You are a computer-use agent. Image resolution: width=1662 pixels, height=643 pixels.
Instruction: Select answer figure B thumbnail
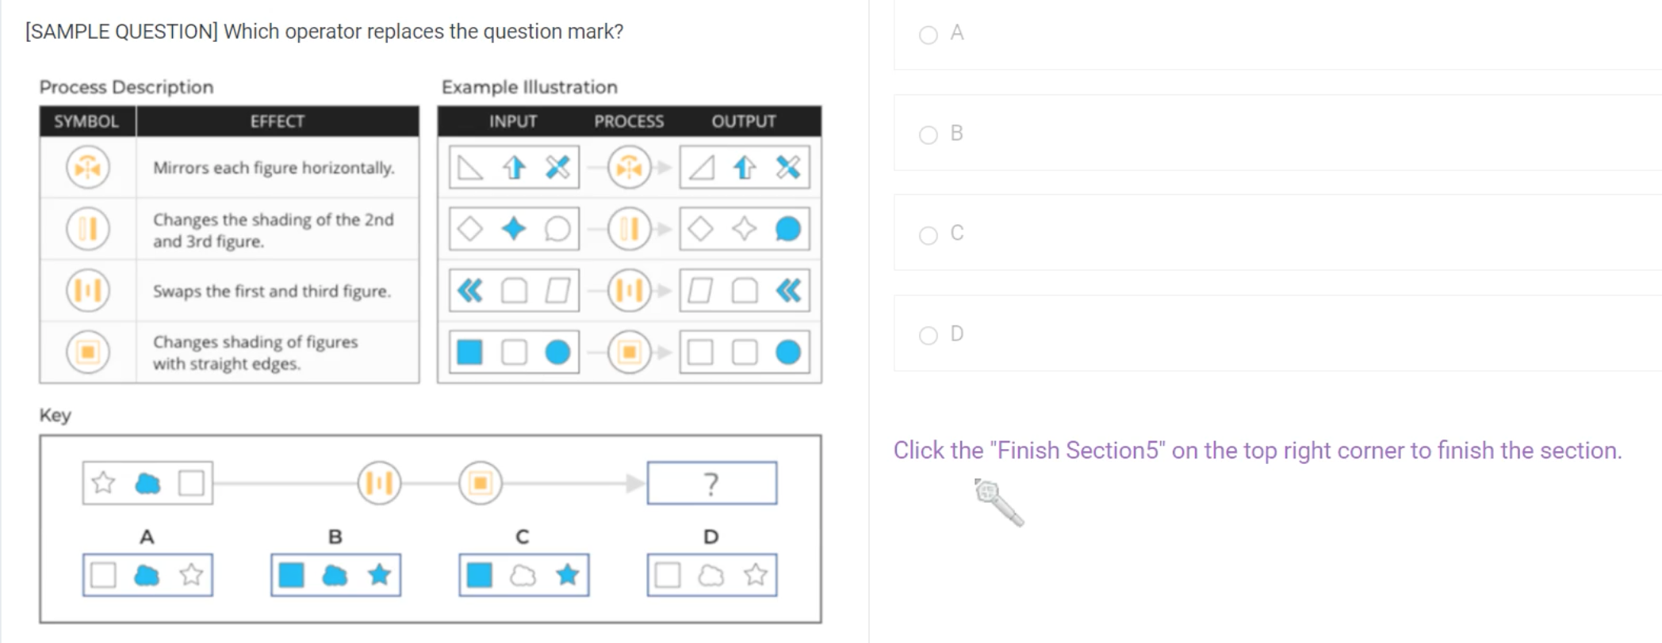[x=335, y=575]
